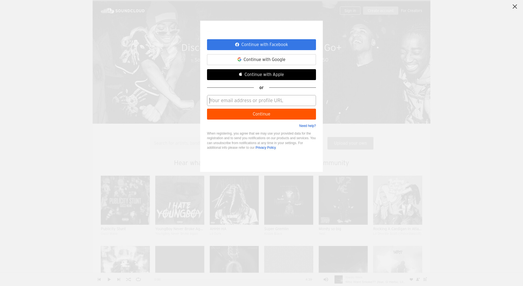This screenshot has height=286, width=523.
Task: Click the Who Want Smoke?? track title
Action: pos(375,282)
